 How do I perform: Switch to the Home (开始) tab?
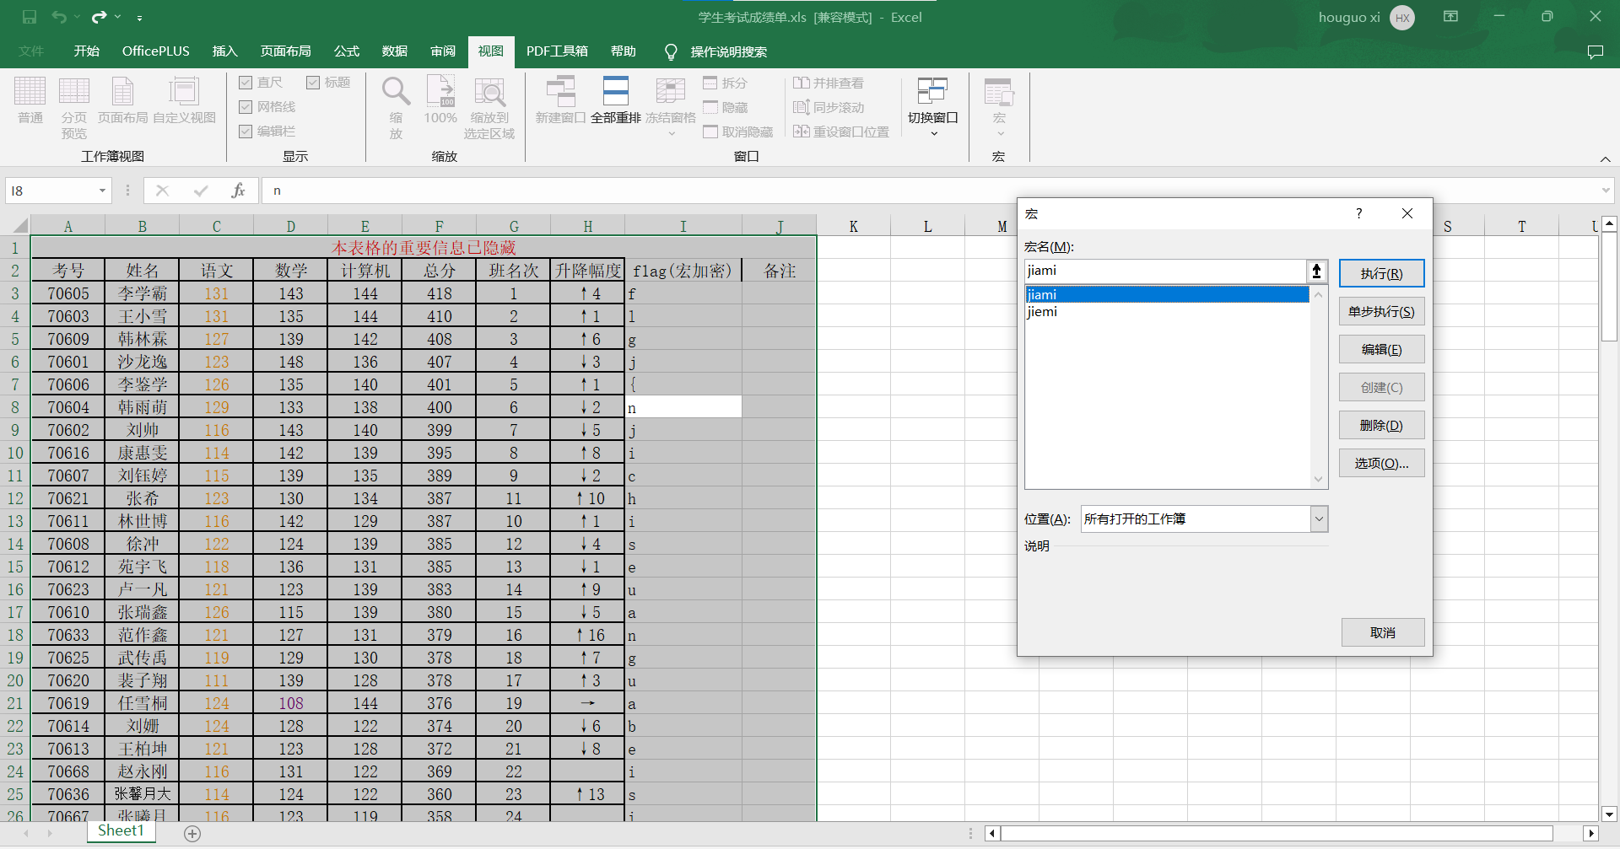pos(87,51)
